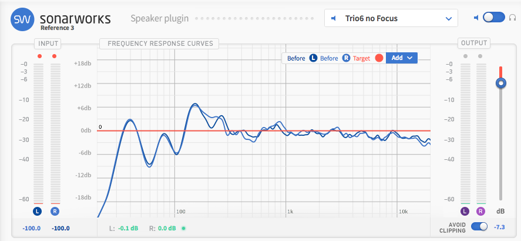This screenshot has height=241, width=521.
Task: Click the speaker icon beside the output switch
Action: (x=476, y=18)
